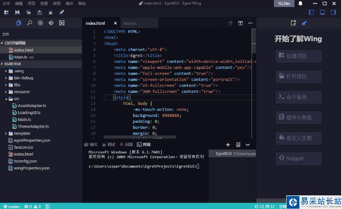Image resolution: width=342 pixels, height=209 pixels.
Task: Open the diamond-shaped debug sidebar icon
Action: [51, 23]
